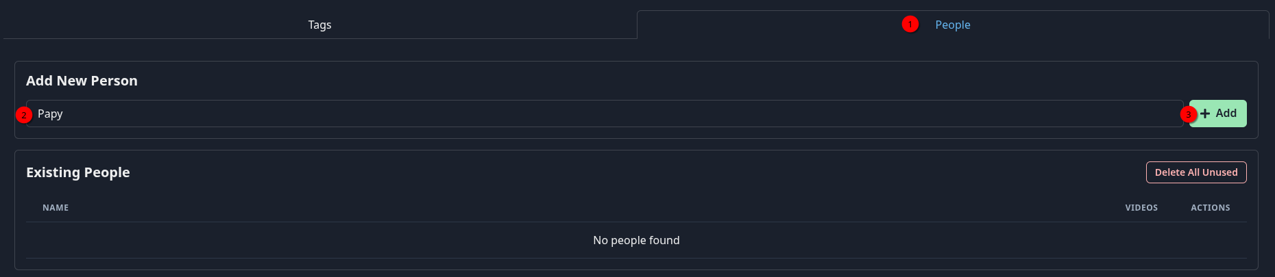Viewport: 1275px width, 277px height.
Task: Click the Add New Person heading
Action: pyautogui.click(x=82, y=81)
